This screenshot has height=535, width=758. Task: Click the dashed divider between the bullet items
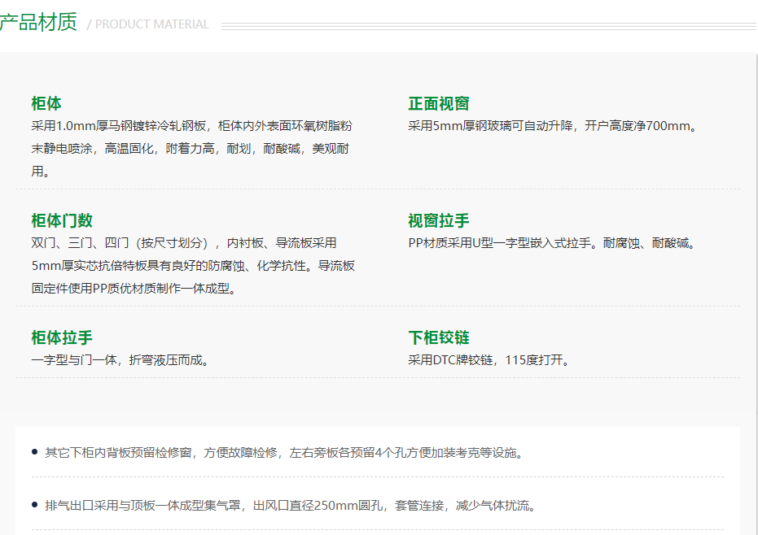[377, 477]
